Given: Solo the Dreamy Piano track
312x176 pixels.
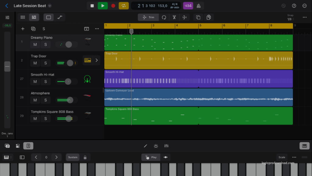Looking at the screenshot, I should [x=46, y=44].
